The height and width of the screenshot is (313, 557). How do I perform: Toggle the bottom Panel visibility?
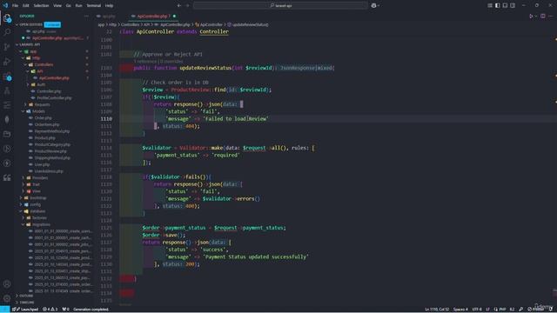click(505, 6)
